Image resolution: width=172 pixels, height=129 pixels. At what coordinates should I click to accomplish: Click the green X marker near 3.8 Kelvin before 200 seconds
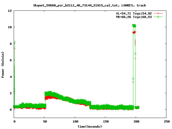click(133, 79)
